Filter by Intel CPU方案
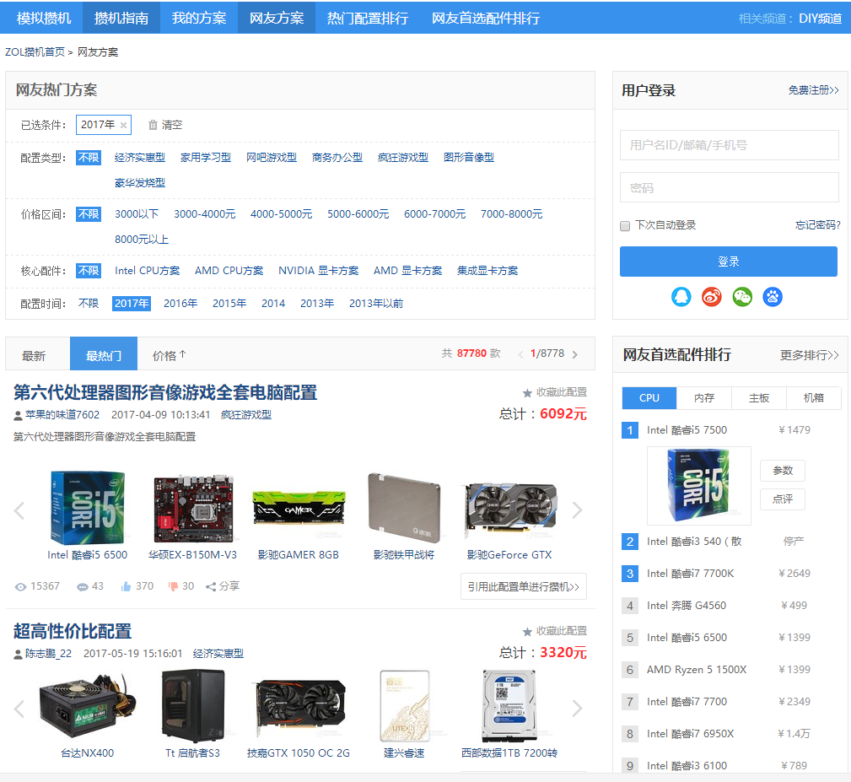Image resolution: width=851 pixels, height=782 pixels. click(x=147, y=271)
